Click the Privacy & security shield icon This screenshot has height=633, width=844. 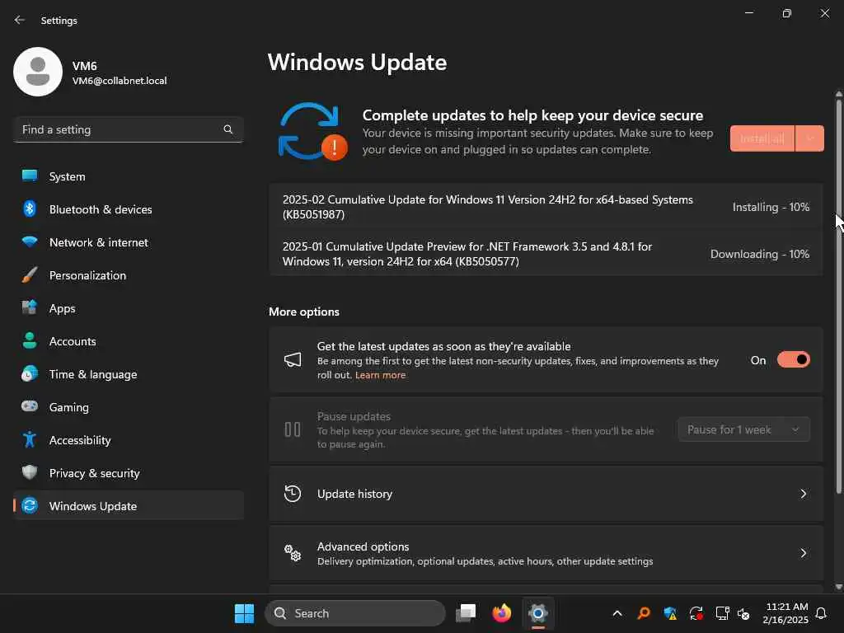tap(30, 472)
